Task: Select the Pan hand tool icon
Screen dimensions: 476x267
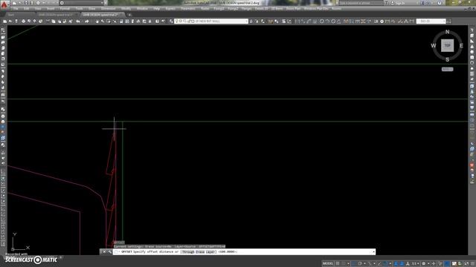Action: (x=97, y=22)
